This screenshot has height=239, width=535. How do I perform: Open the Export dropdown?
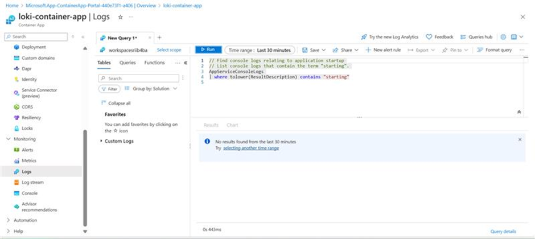pyautogui.click(x=421, y=50)
